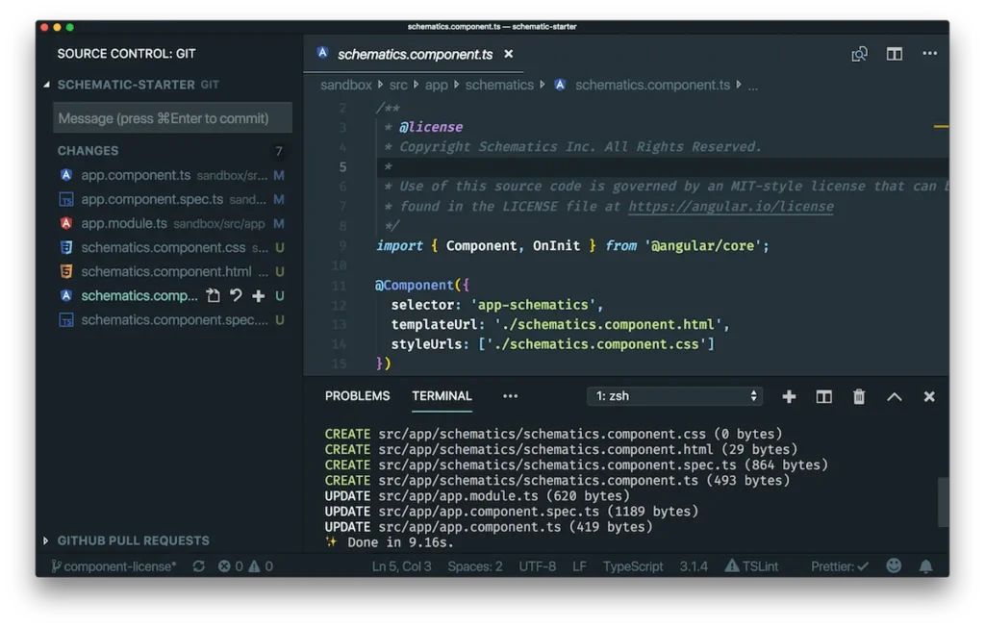Click the schematics breadcrumb

(499, 86)
